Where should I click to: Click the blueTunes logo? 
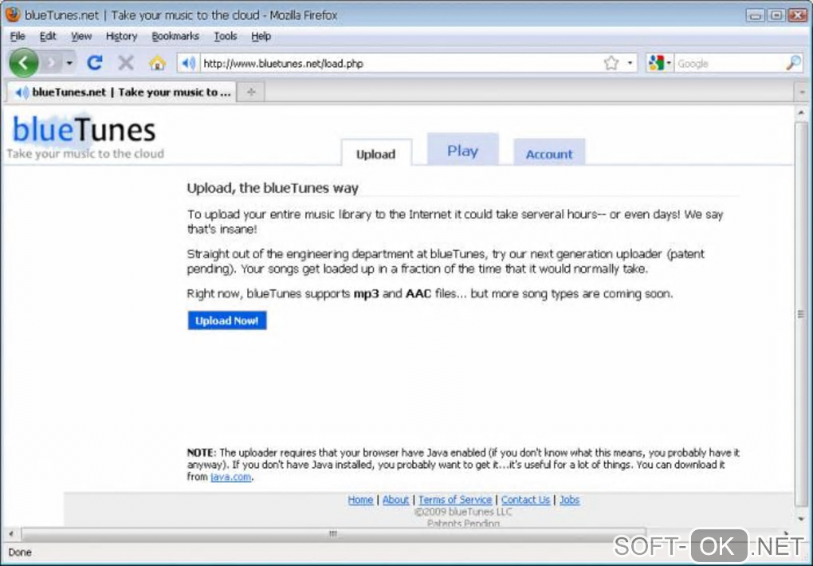click(x=84, y=129)
